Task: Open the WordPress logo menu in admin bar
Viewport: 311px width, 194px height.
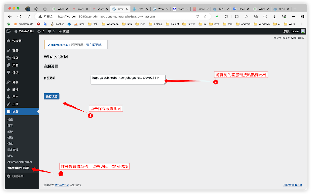Action: [9, 31]
